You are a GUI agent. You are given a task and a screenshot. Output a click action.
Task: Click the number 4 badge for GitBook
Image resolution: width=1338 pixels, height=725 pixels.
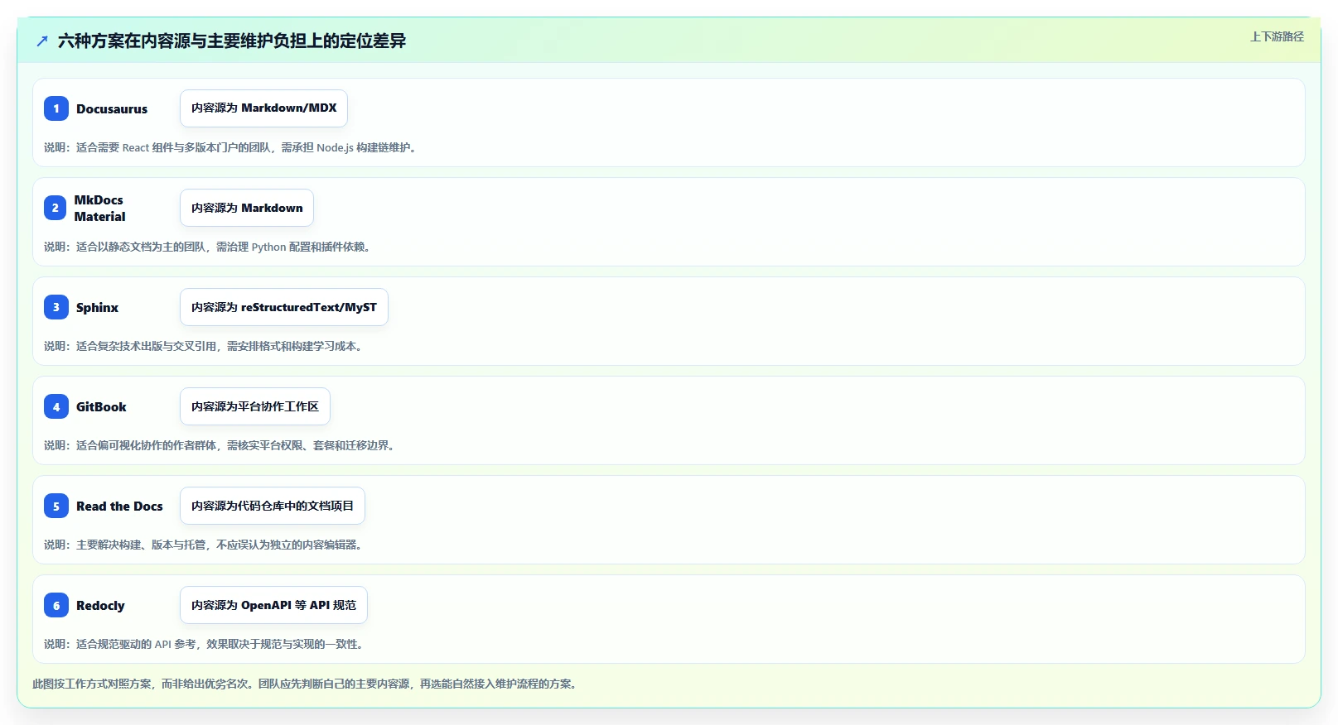tap(56, 406)
